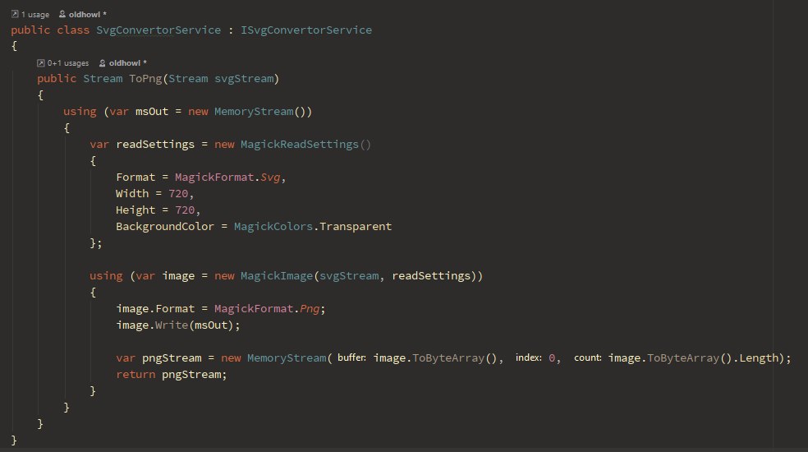Click the class name 'SvgConvertorService'
This screenshot has width=808, height=452.
158,30
